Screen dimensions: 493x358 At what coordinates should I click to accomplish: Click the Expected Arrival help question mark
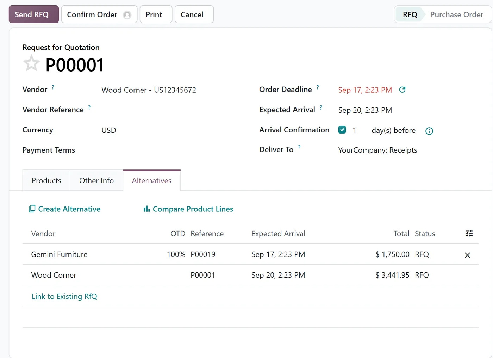tap(320, 107)
